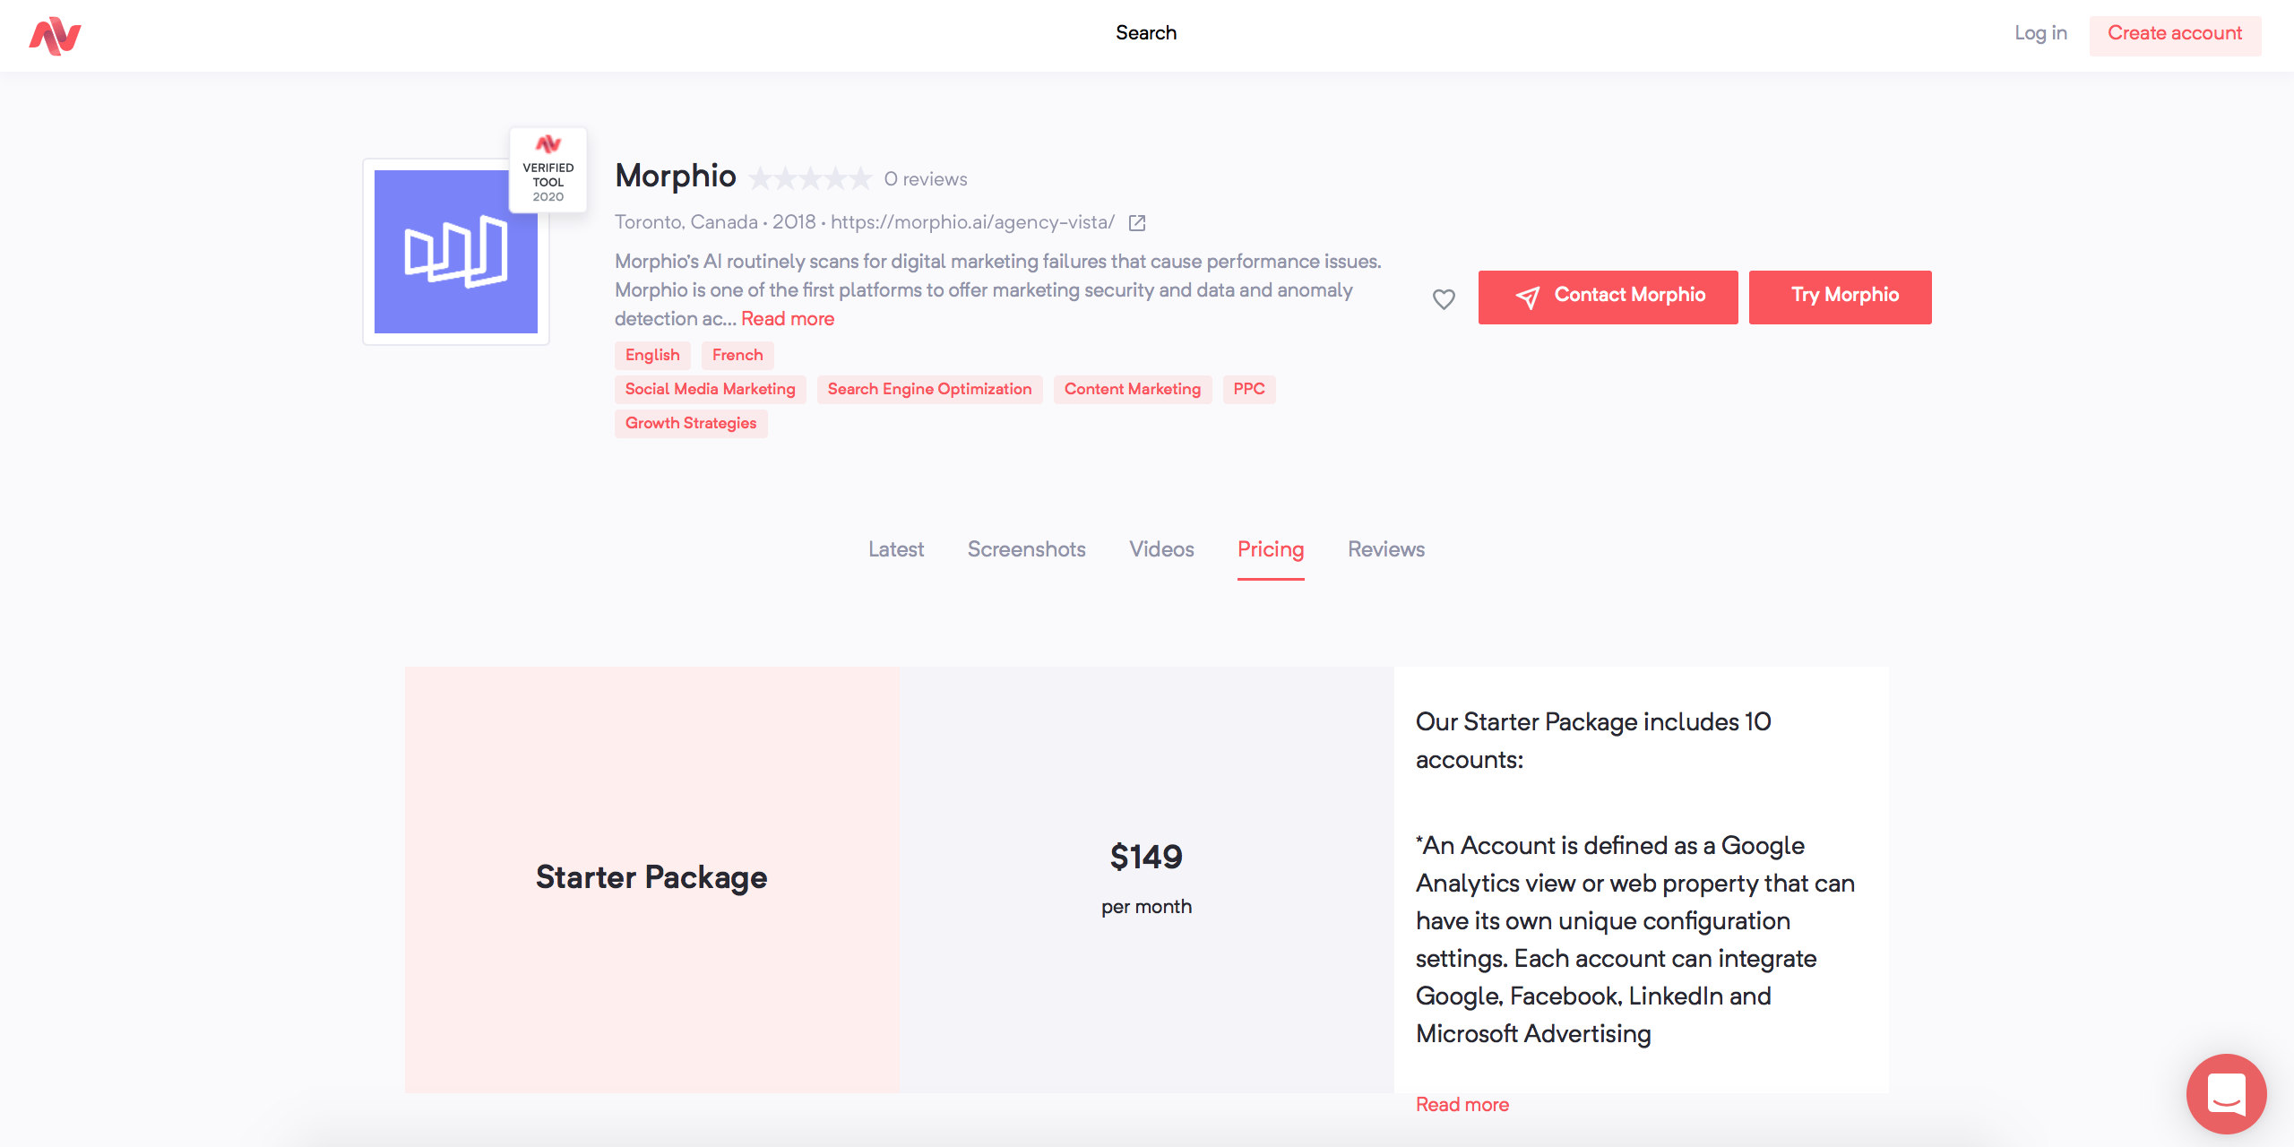Select the Search Engine Optimization tag
This screenshot has width=2294, height=1147.
coord(929,389)
